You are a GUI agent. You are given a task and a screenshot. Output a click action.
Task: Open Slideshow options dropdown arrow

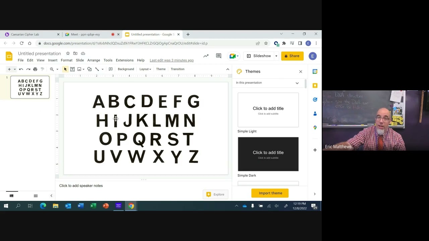pyautogui.click(x=276, y=56)
